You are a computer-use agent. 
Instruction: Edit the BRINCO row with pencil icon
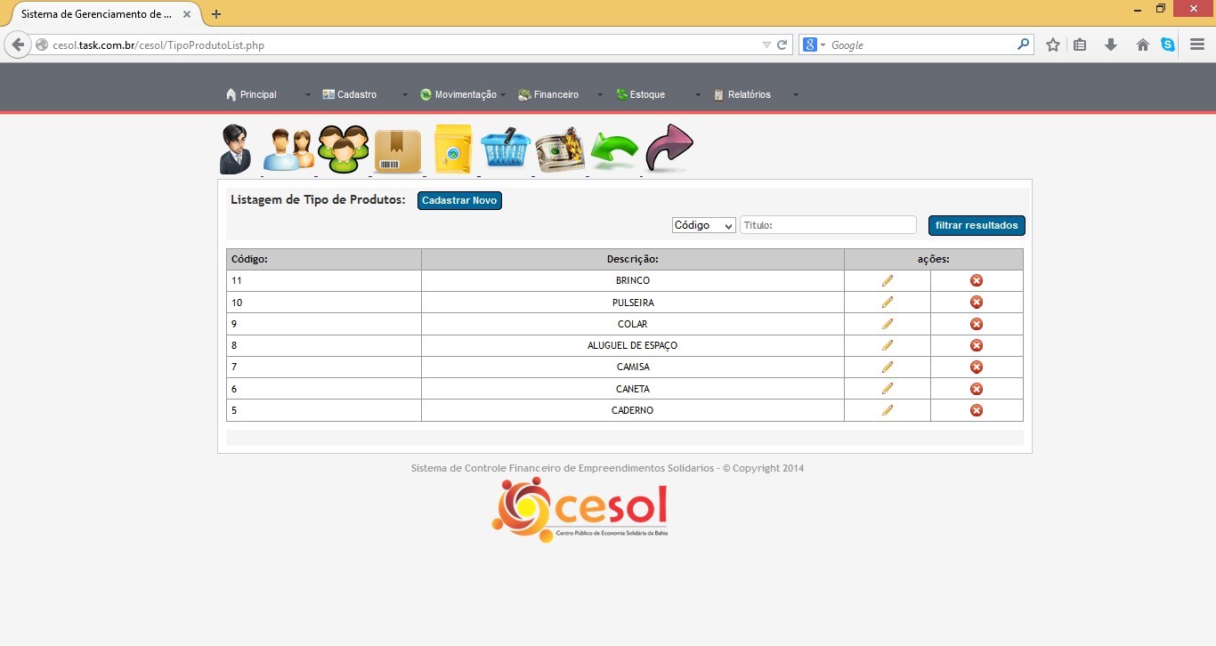(x=888, y=281)
